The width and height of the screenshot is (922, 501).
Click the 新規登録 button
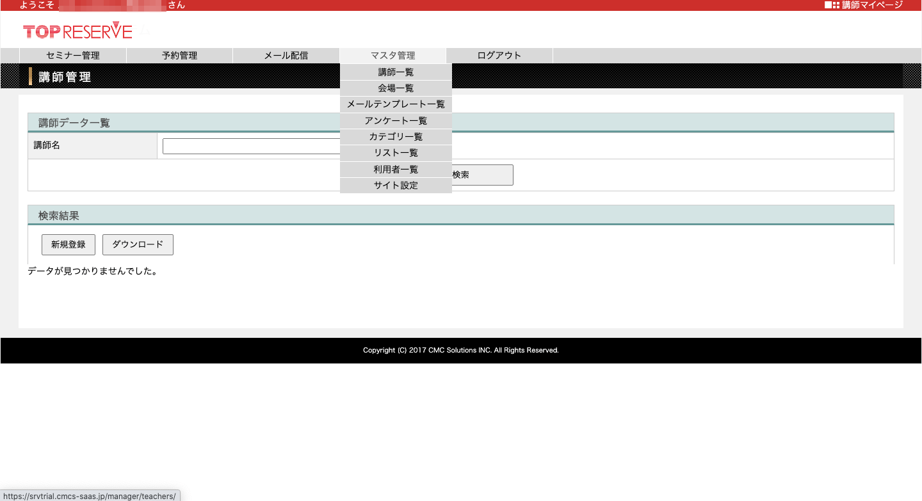click(x=69, y=244)
